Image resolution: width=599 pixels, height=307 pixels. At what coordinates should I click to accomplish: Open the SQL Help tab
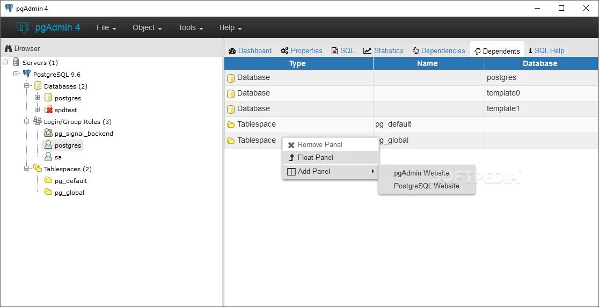546,51
